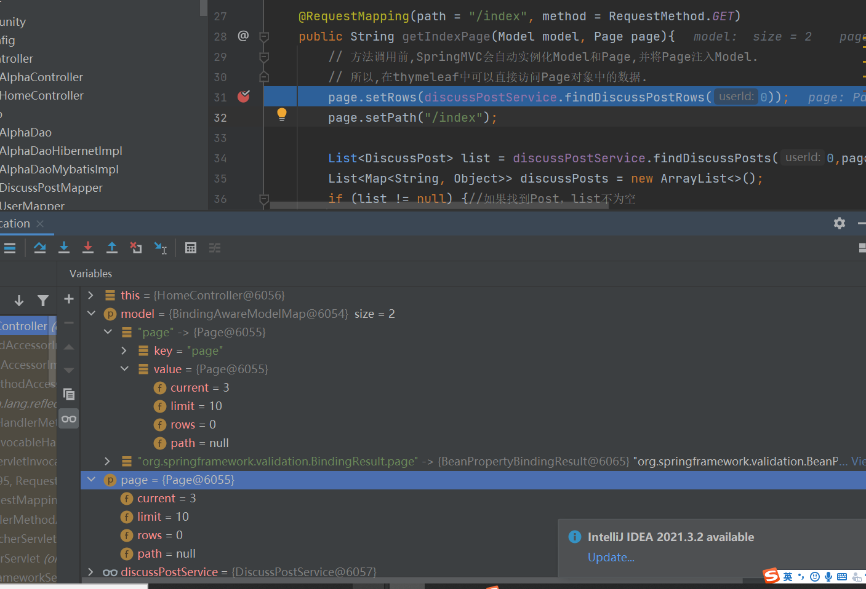Toggle breakpoint on line 31
Screen dimensions: 866x589
point(244,97)
